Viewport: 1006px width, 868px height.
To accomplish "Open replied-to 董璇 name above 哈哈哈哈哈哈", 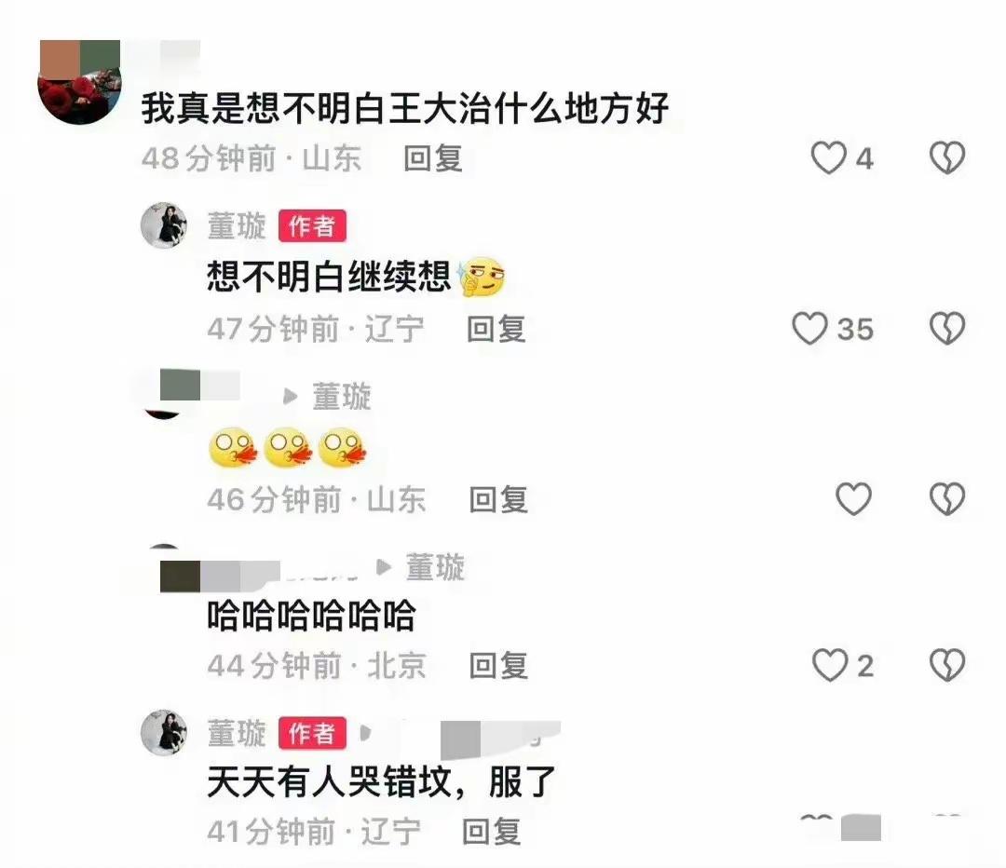I will (x=435, y=567).
